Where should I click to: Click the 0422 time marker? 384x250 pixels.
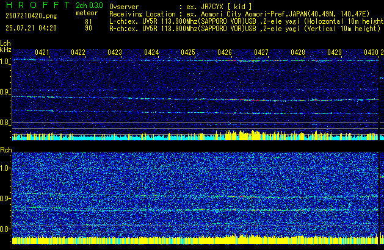pyautogui.click(x=78, y=52)
